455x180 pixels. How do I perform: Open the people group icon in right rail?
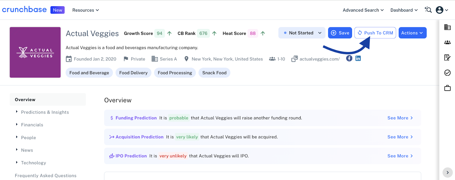[447, 42]
